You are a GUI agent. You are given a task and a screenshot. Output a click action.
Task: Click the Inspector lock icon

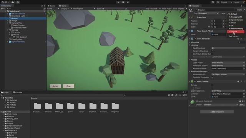pos(241,6)
